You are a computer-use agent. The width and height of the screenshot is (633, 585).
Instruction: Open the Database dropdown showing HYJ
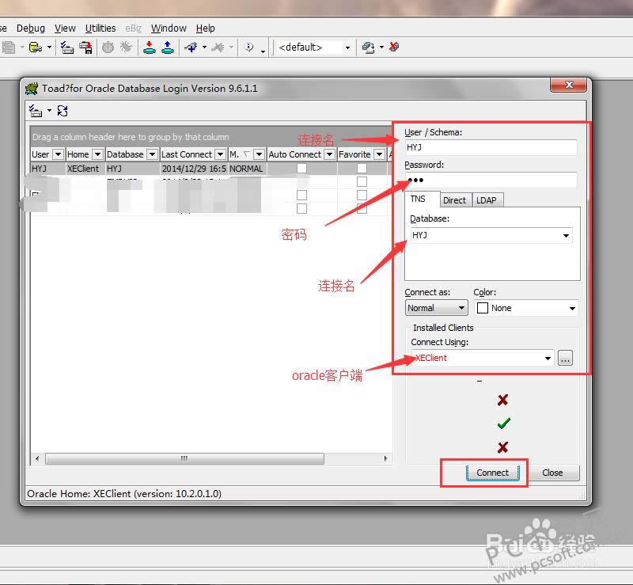tap(566, 236)
